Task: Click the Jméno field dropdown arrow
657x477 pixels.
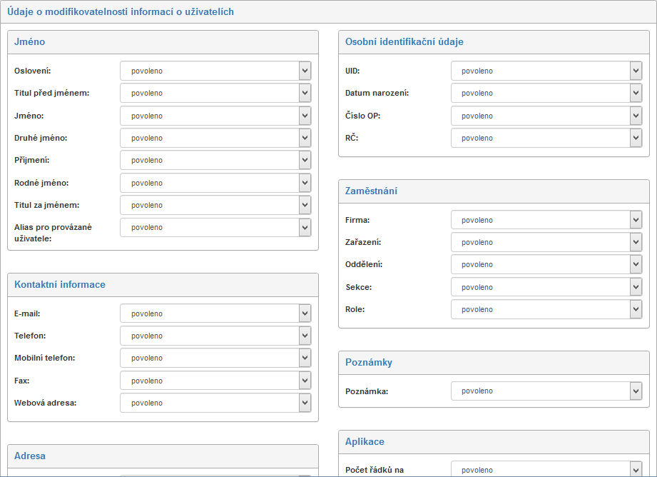Action: (x=305, y=116)
